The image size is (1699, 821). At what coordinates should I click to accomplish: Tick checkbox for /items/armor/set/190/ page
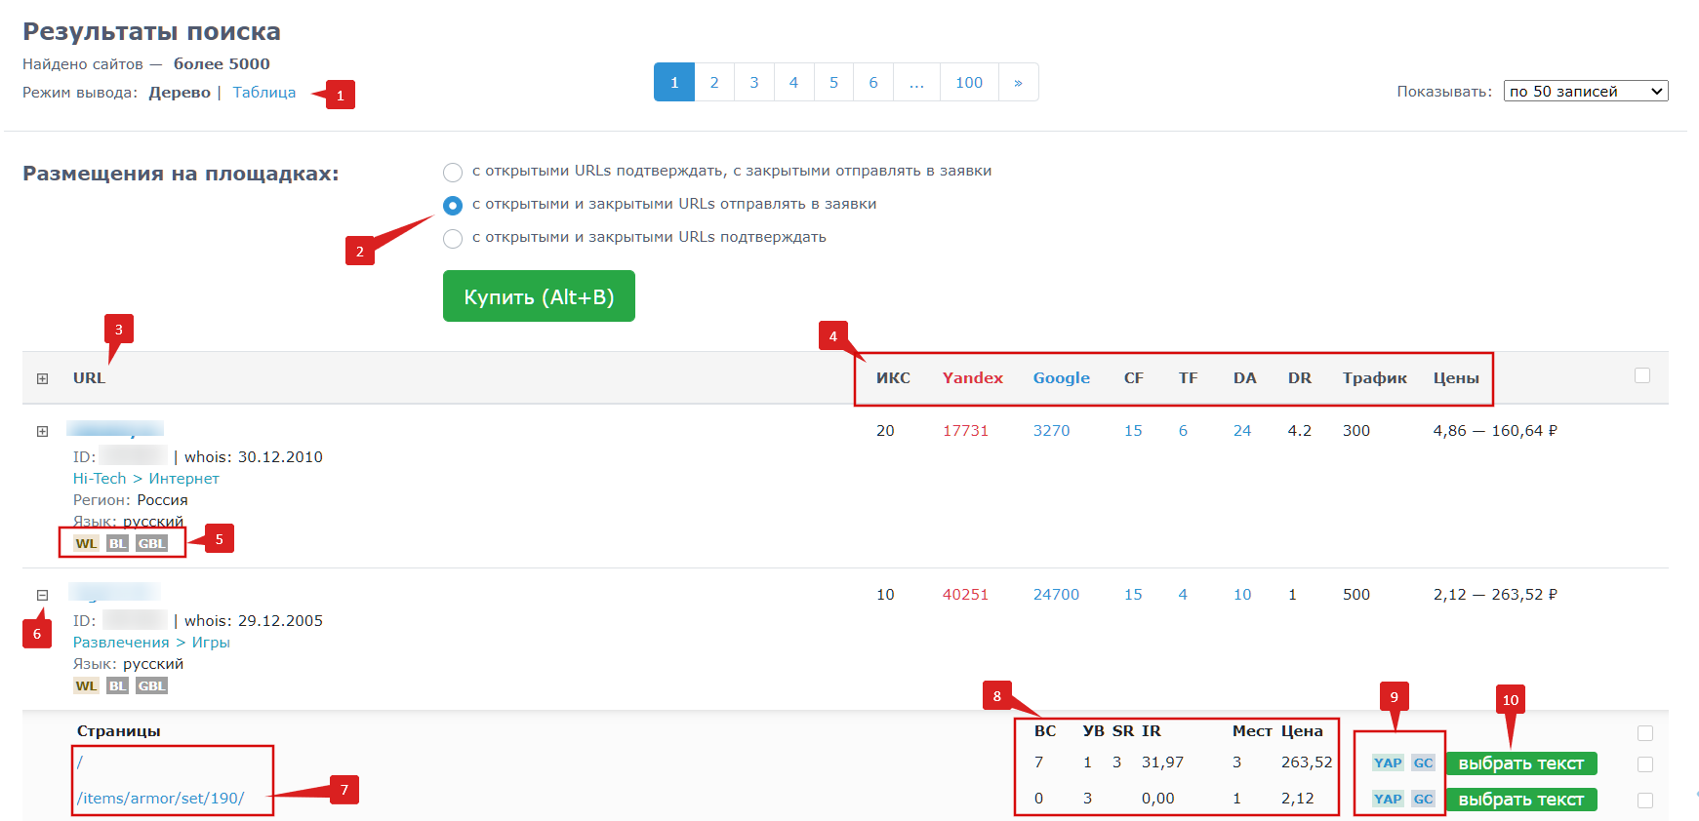1645,801
